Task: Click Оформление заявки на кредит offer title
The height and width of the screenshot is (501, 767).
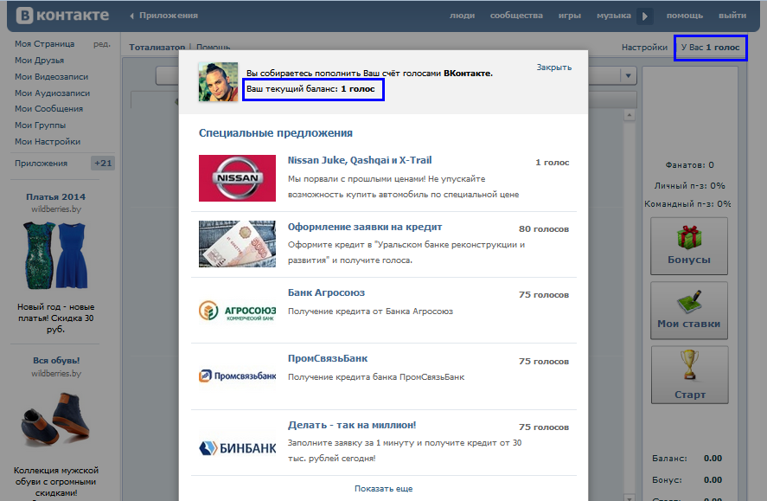Action: pyautogui.click(x=365, y=227)
